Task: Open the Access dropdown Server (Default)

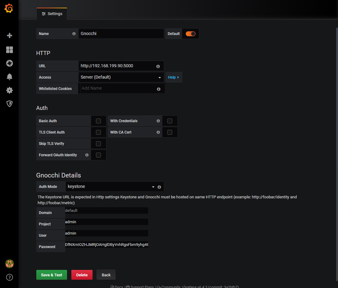Action: pos(121,77)
